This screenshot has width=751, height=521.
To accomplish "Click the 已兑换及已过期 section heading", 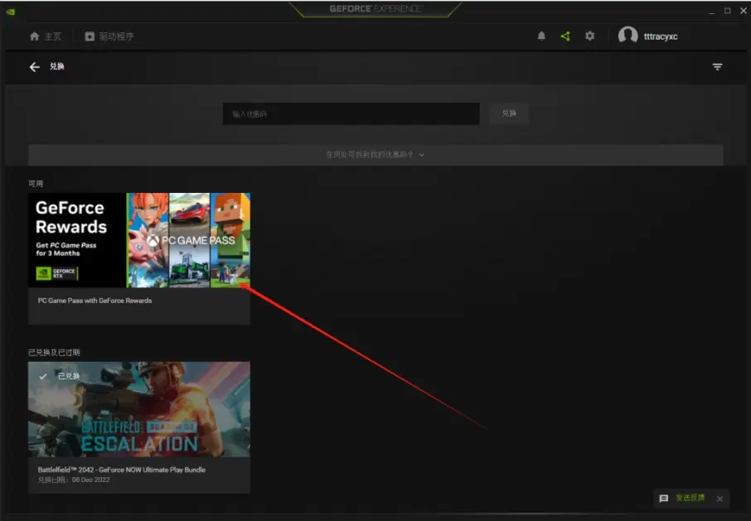I will (x=54, y=353).
